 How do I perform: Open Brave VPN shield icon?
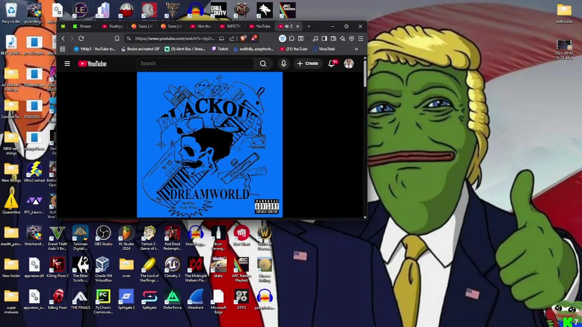click(x=351, y=39)
